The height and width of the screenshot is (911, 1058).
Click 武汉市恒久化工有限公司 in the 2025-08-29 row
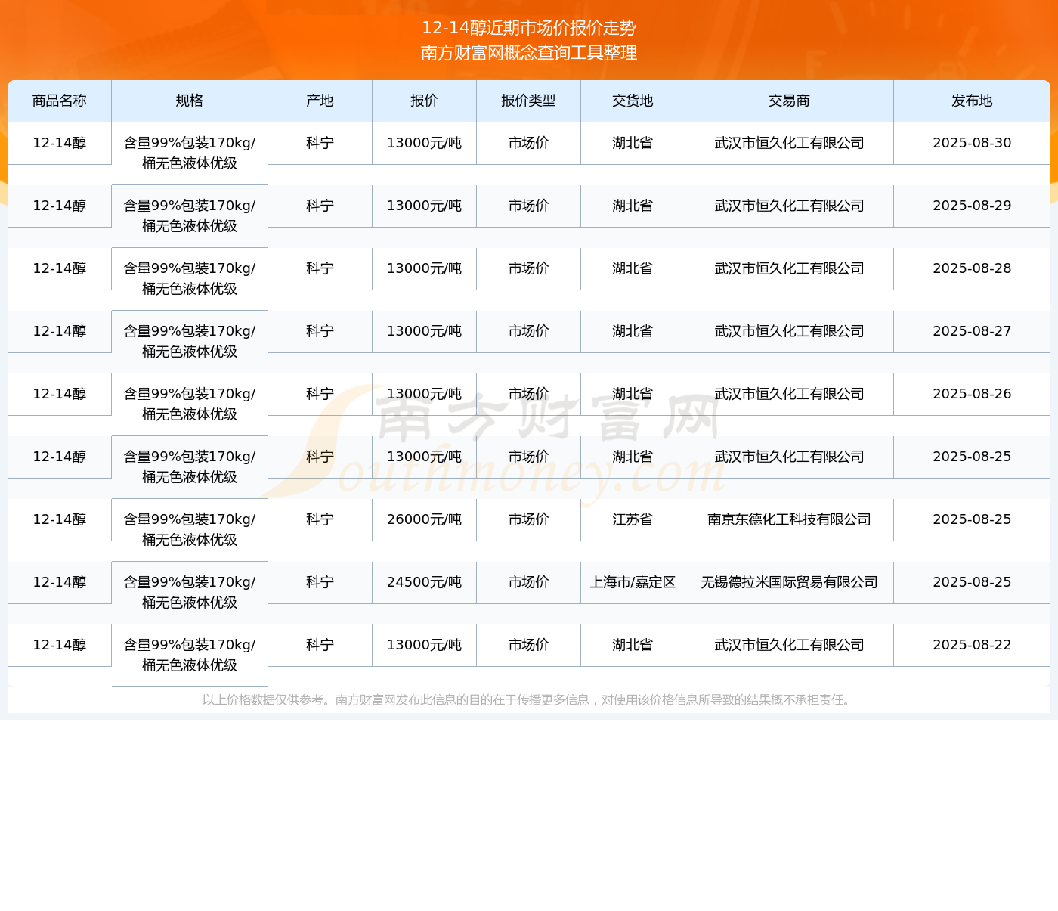[x=790, y=206]
